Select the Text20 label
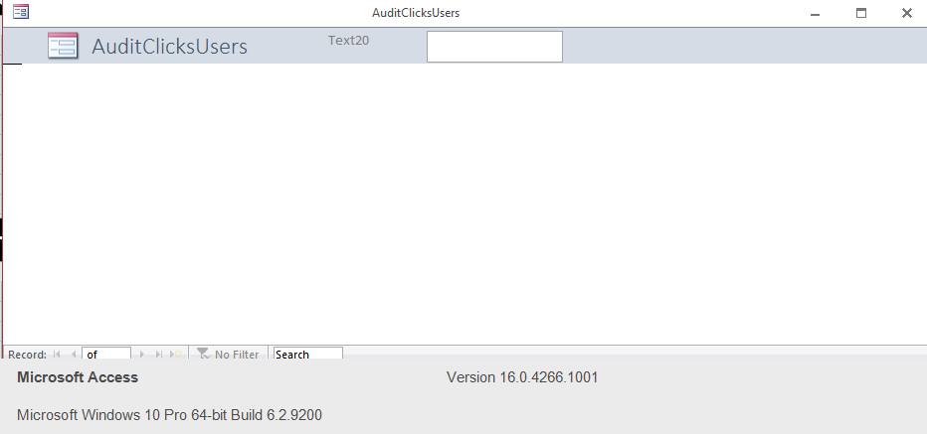The height and width of the screenshot is (434, 927). 349,40
